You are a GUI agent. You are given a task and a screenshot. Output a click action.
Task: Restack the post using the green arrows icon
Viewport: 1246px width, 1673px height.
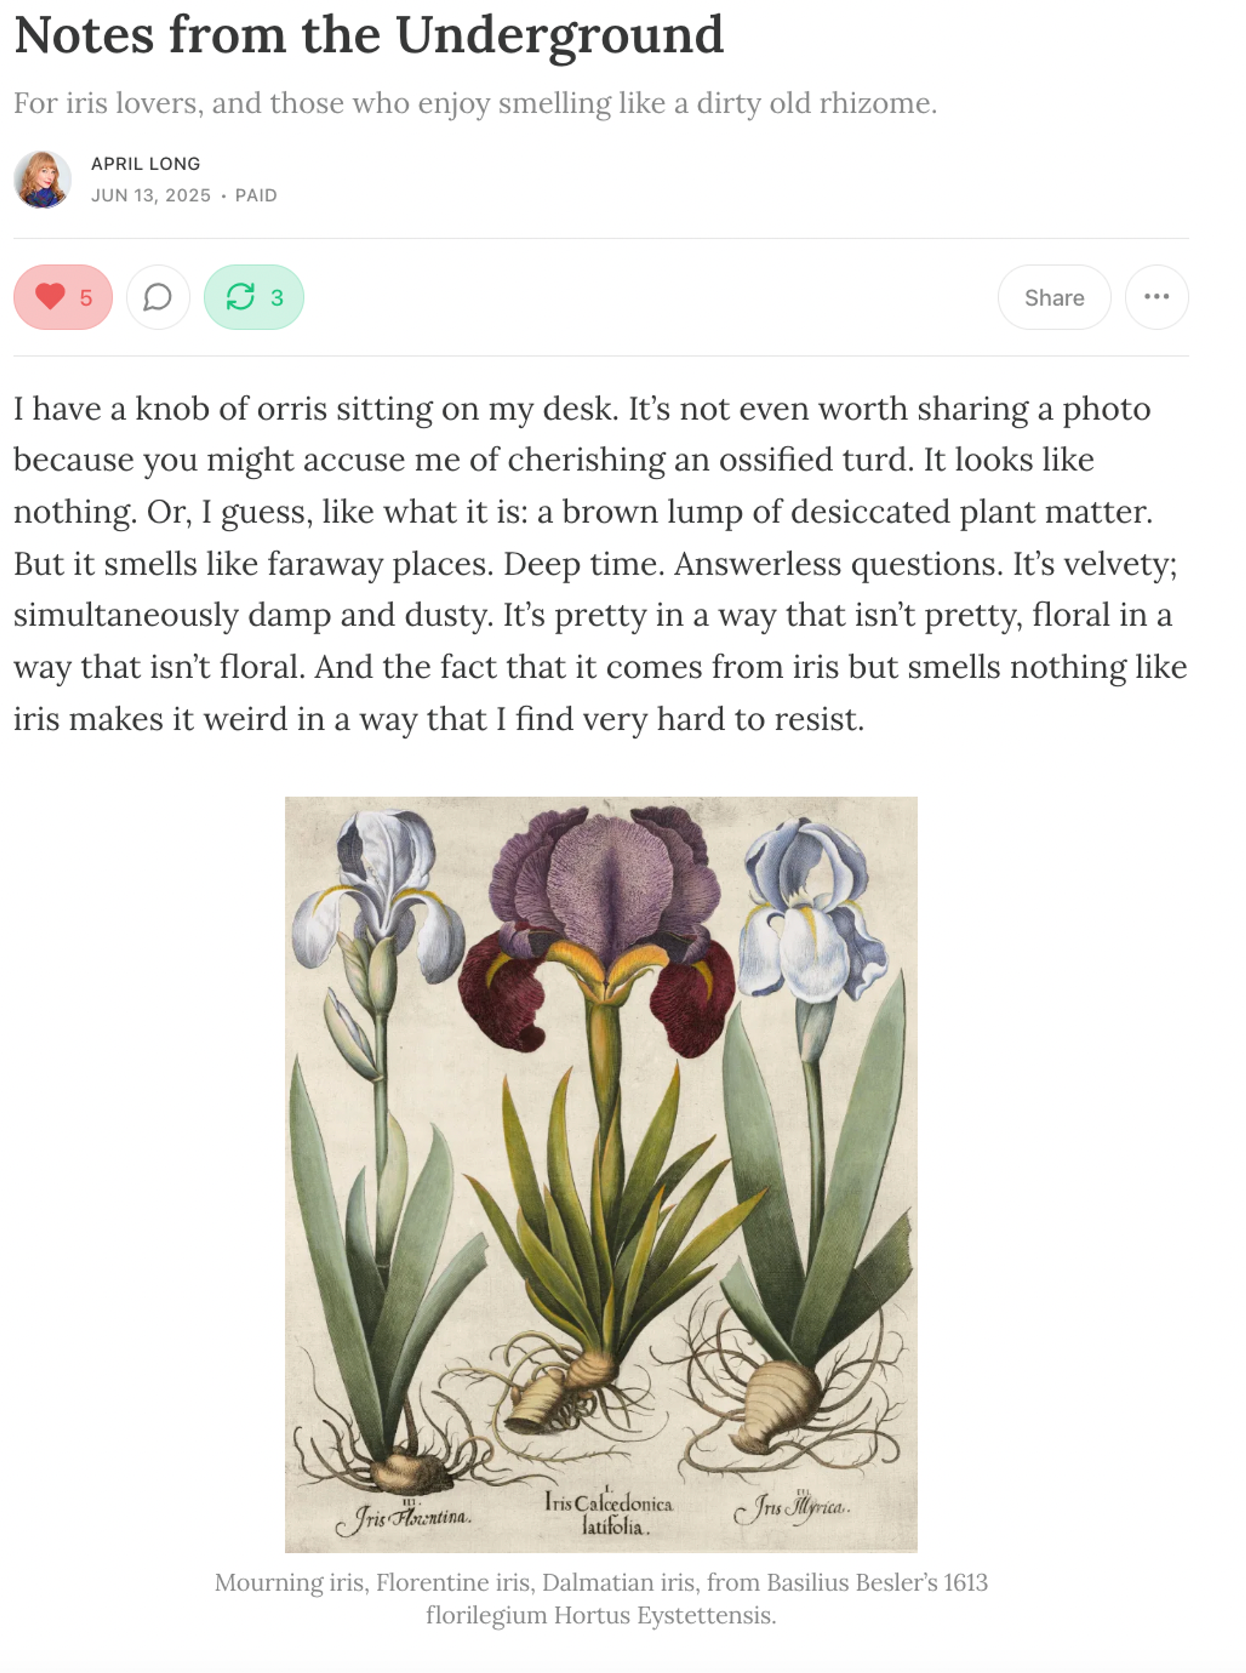pyautogui.click(x=254, y=297)
